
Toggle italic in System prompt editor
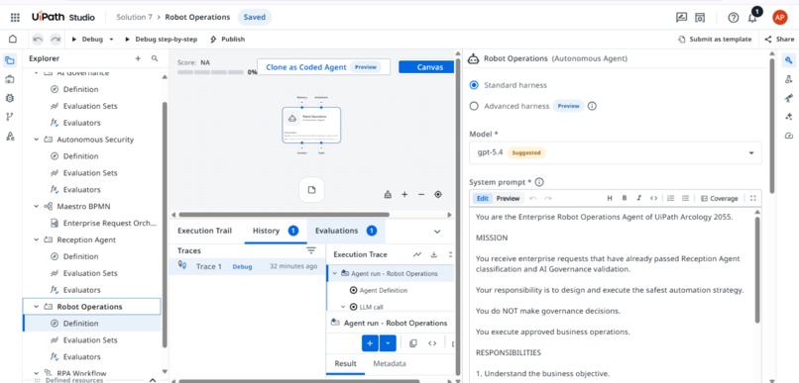click(639, 198)
